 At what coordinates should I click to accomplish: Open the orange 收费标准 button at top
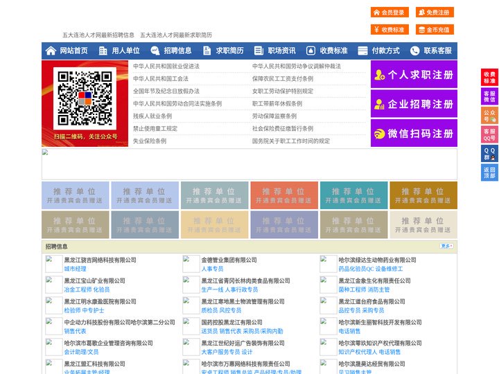[x=389, y=30]
